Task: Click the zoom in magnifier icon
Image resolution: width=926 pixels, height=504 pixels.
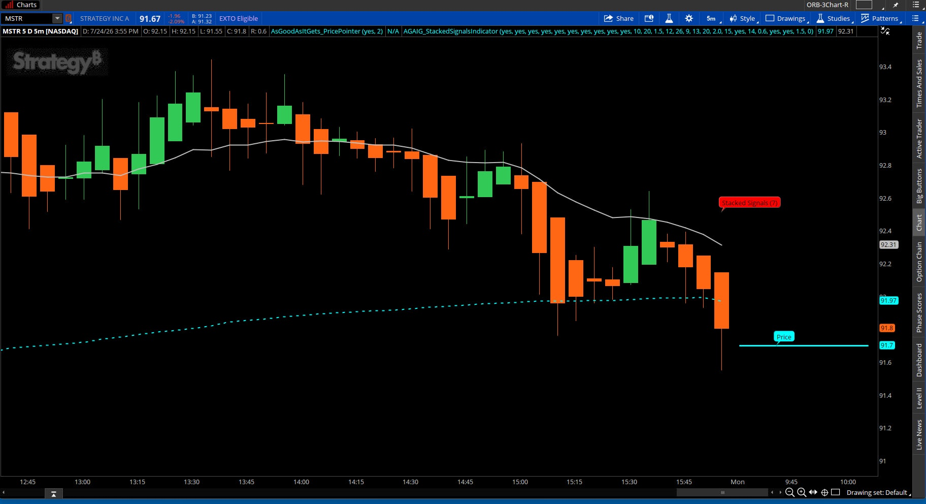Action: (802, 492)
